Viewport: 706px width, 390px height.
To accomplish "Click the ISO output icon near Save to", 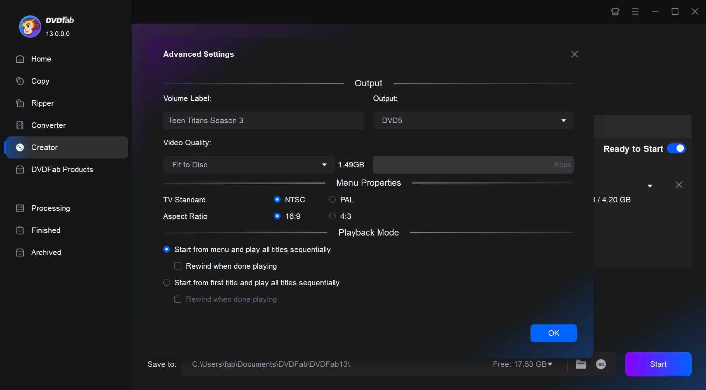I will tap(600, 364).
